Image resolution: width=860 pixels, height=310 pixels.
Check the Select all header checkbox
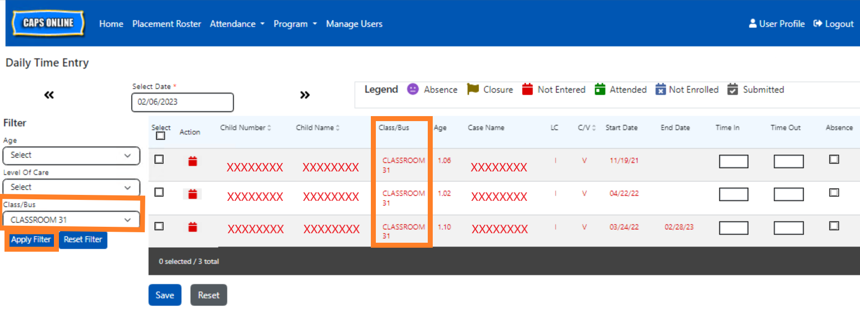(x=160, y=136)
